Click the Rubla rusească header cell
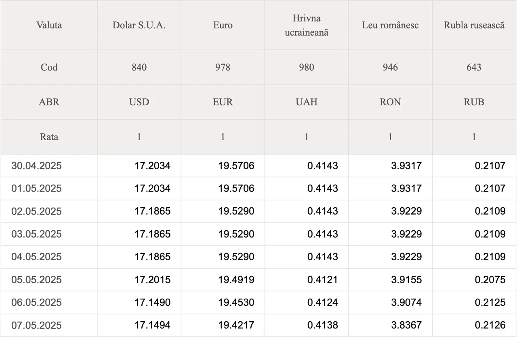 pyautogui.click(x=474, y=25)
